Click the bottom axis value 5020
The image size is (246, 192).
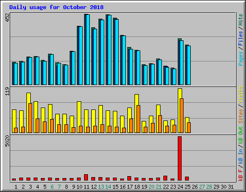click(x=7, y=141)
